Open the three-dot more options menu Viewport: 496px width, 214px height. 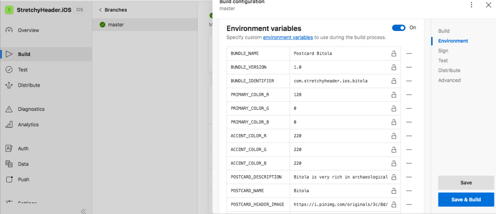[x=471, y=5]
